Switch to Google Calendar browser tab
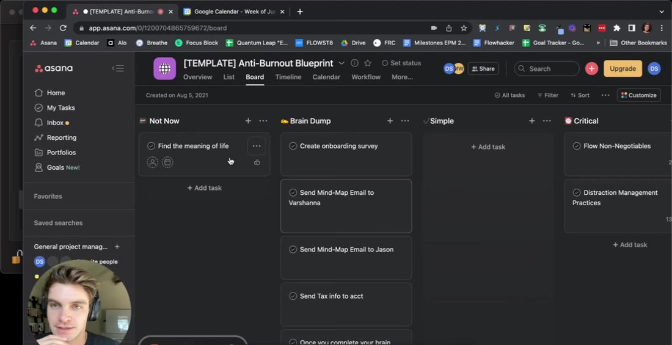 pos(234,12)
